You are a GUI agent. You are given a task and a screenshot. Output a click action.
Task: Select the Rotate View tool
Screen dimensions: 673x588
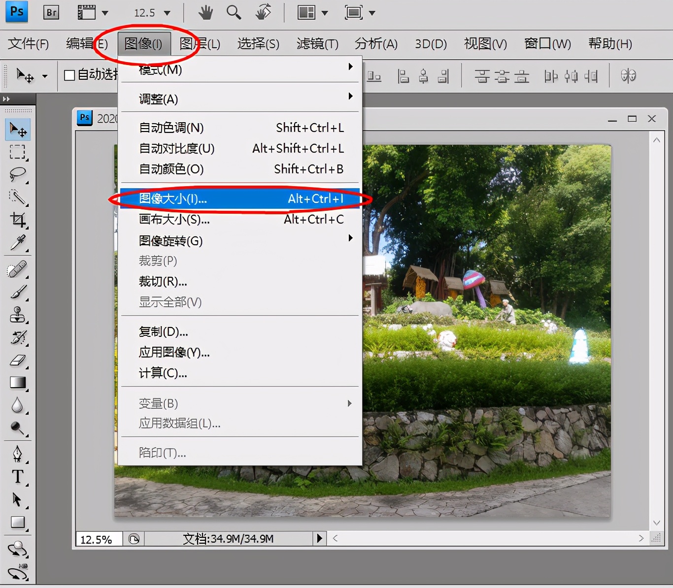click(264, 12)
